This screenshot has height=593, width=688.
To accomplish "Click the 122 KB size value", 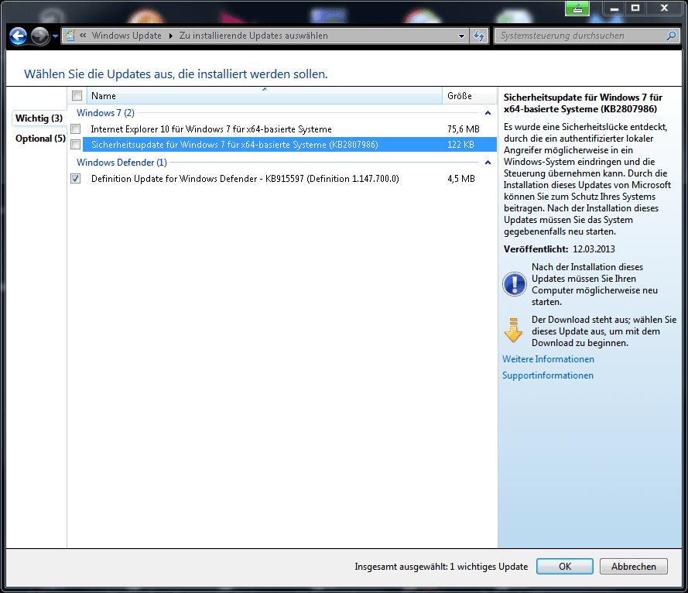I will point(460,145).
